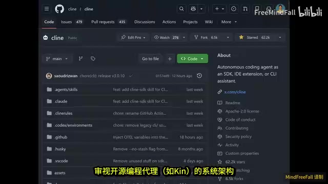Expand the Fork options arrow
328x184 pixels.
click(x=228, y=37)
